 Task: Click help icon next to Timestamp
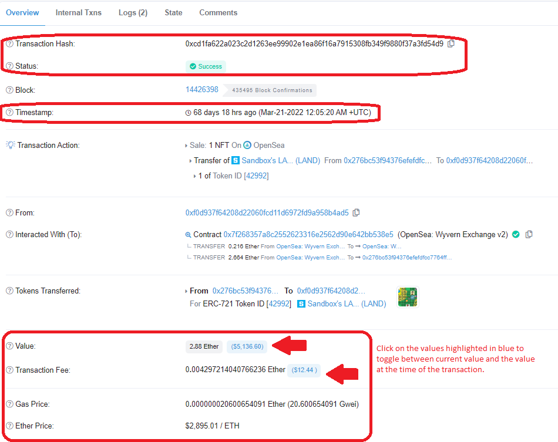[9, 112]
